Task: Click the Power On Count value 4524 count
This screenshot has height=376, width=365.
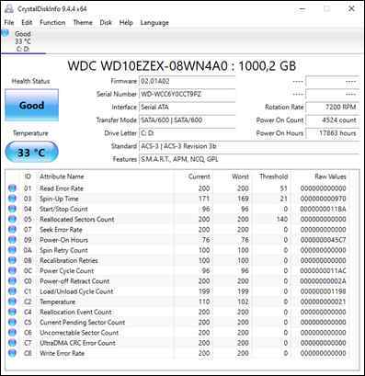Action: coord(332,120)
